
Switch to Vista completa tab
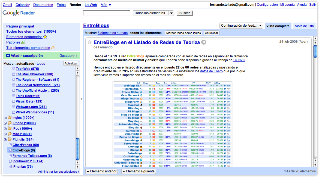278,26
